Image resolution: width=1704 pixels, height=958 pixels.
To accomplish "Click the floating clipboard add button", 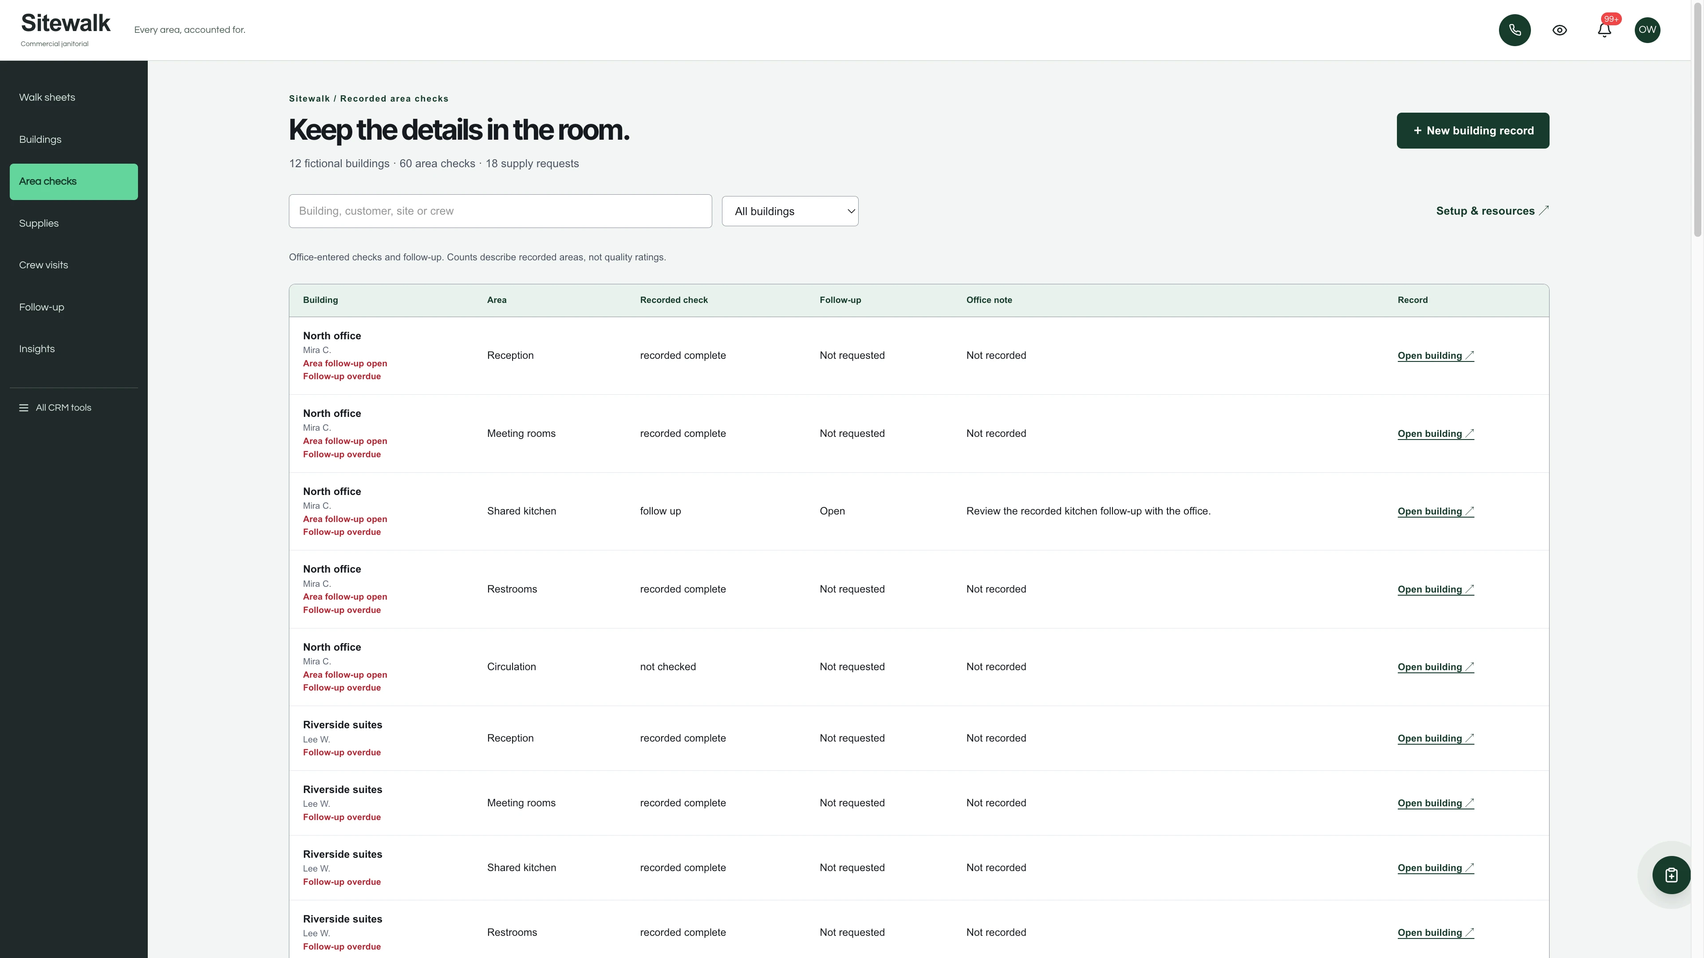I will coord(1671,875).
